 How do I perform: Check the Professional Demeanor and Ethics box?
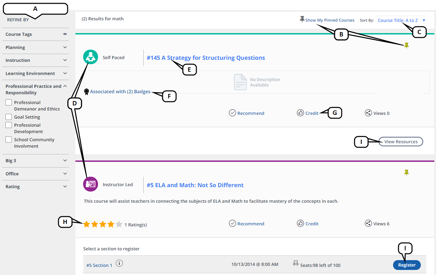(9, 102)
